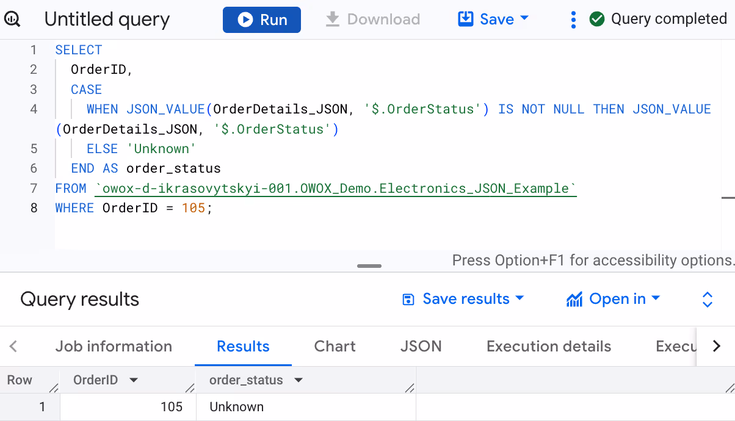Open the Save dropdown menu
This screenshot has width=735, height=421.
[493, 20]
